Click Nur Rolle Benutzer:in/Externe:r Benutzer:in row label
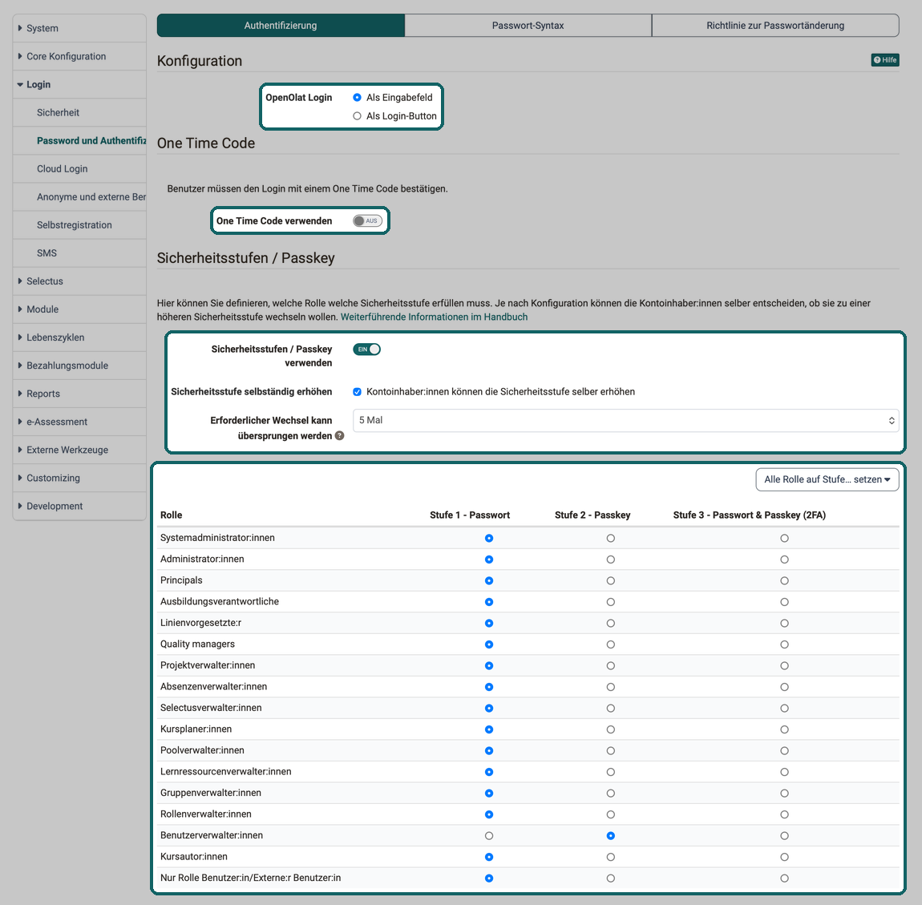The image size is (922, 905). [250, 878]
